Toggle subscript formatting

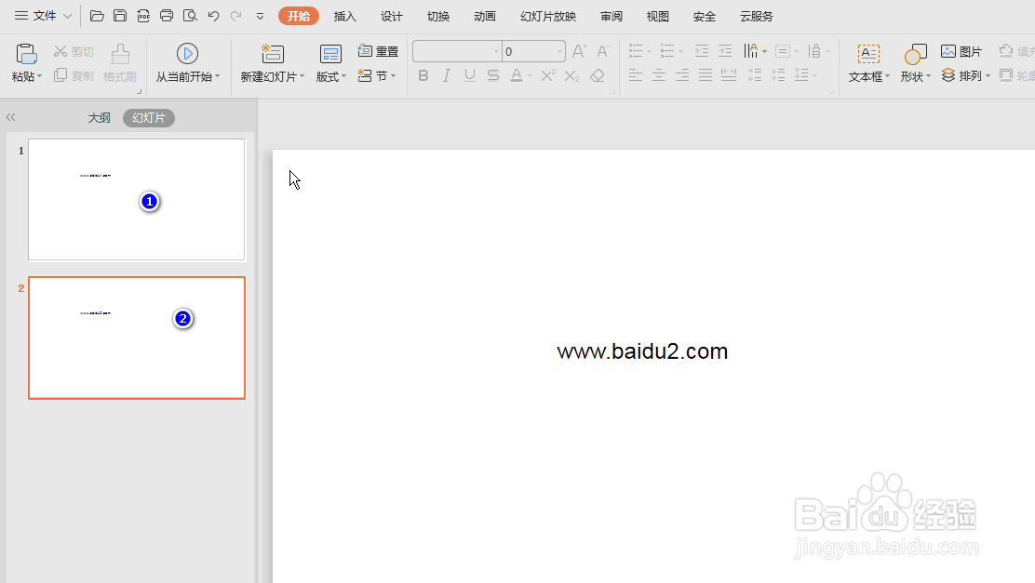(571, 76)
